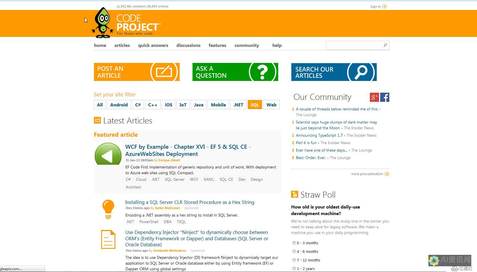Viewport: 477px width, 272px height.
Task: Open the features menu
Action: coord(217,45)
